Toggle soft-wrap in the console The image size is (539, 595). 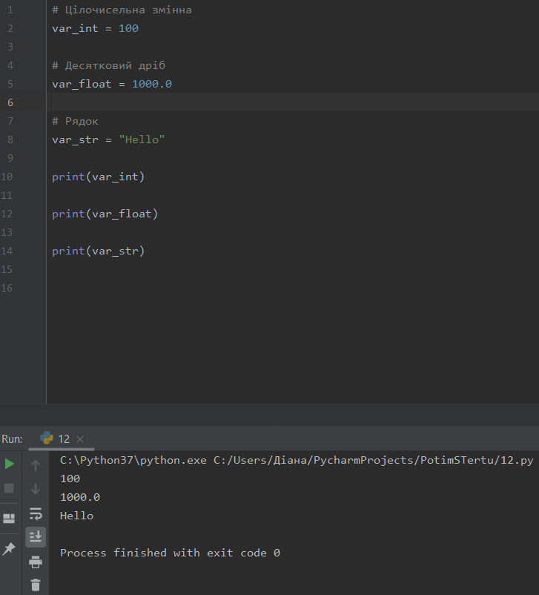pos(36,513)
